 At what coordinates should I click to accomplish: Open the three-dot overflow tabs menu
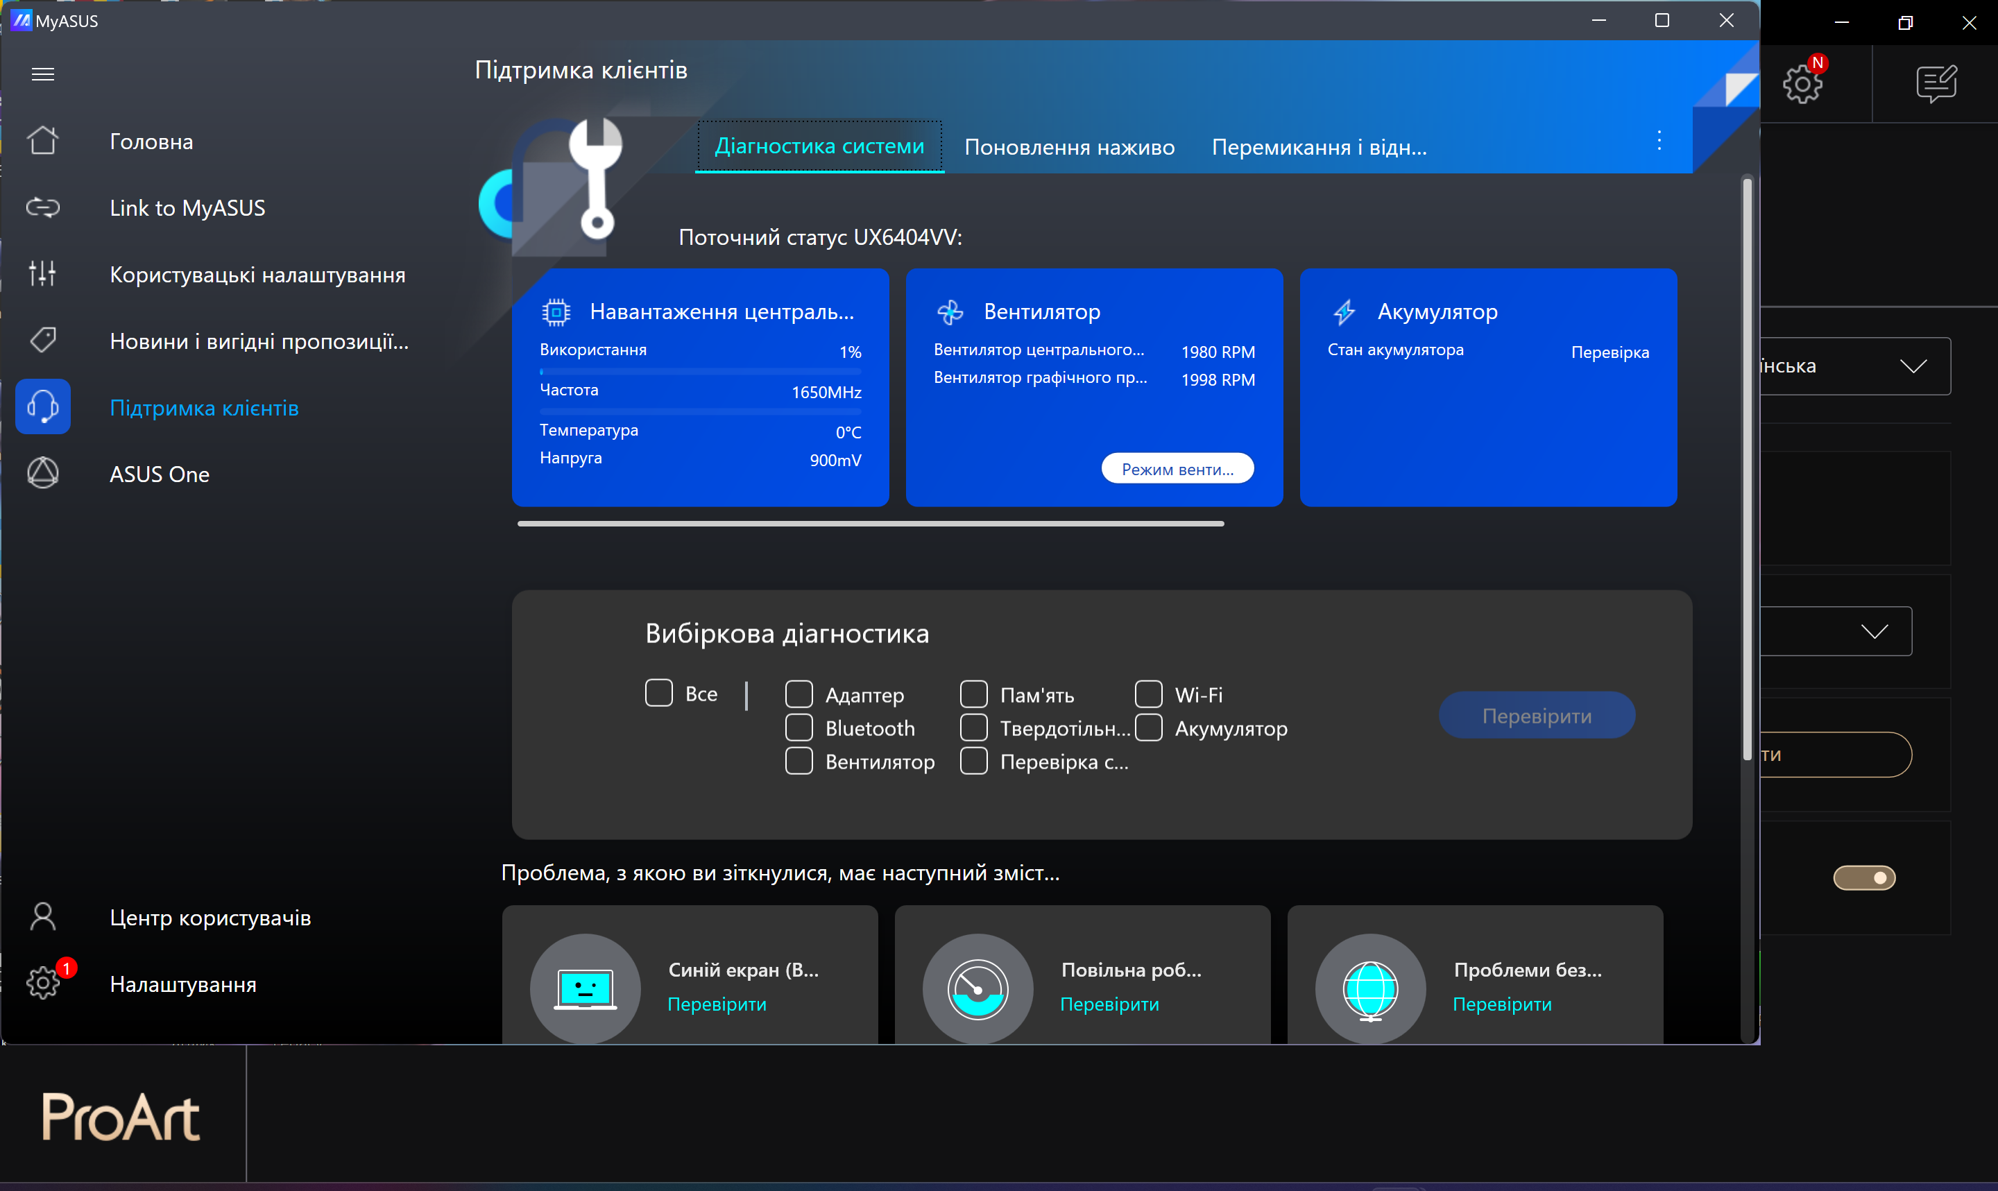(1659, 142)
